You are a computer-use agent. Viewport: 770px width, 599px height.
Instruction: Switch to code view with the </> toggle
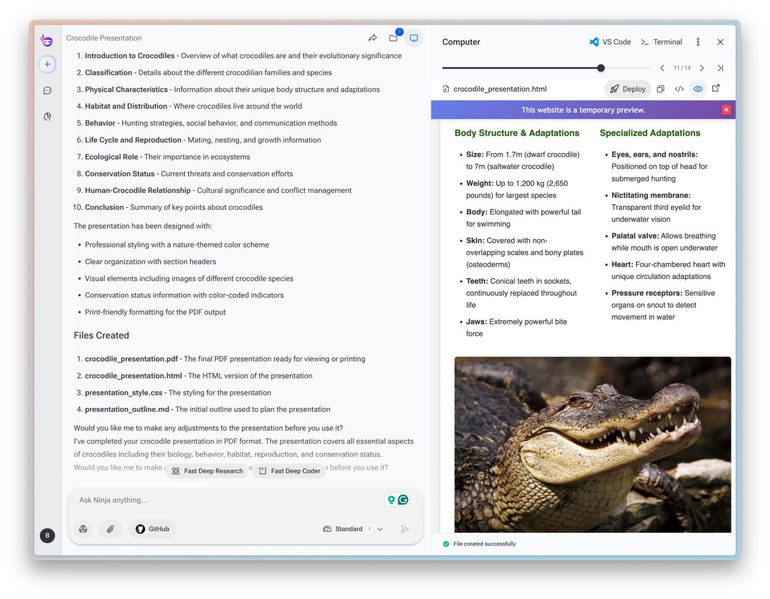679,88
